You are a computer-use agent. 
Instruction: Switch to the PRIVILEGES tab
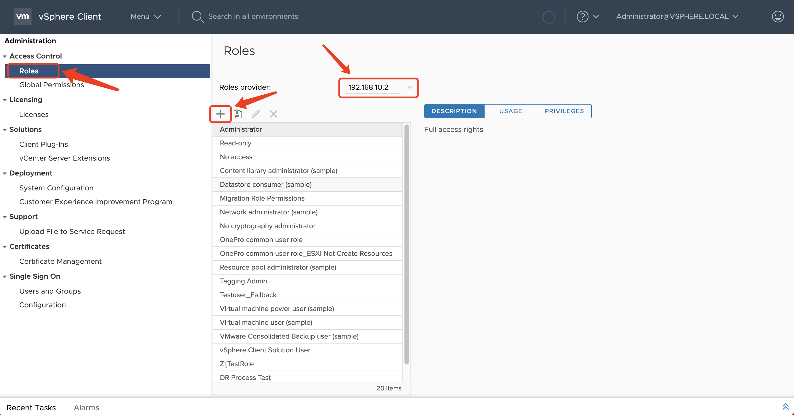(x=564, y=111)
